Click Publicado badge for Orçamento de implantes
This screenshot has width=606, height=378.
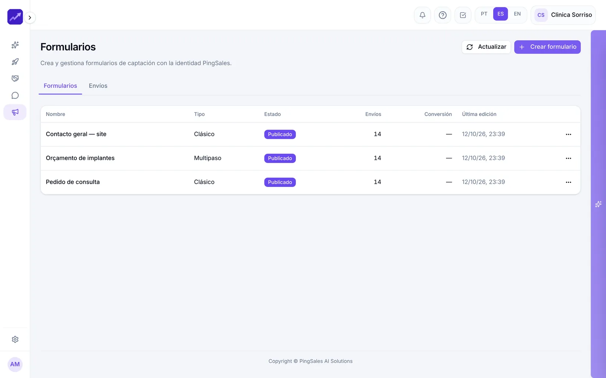coord(280,158)
